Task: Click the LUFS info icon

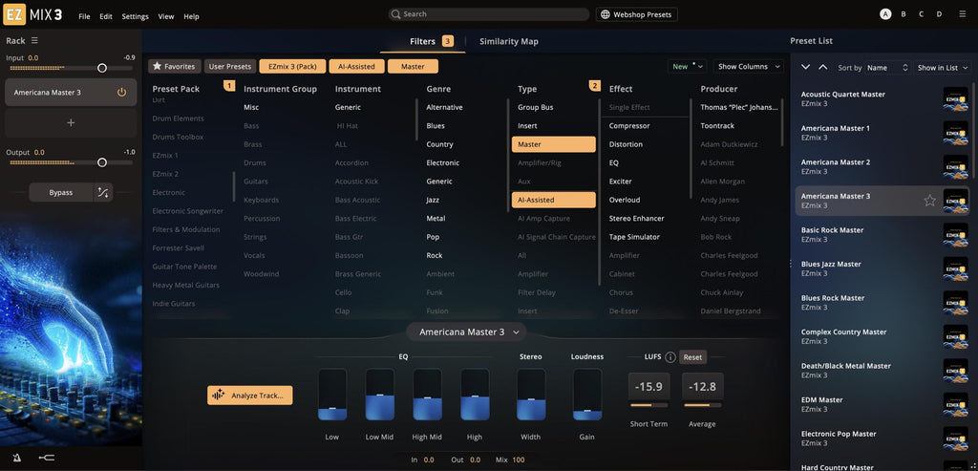Action: [670, 357]
